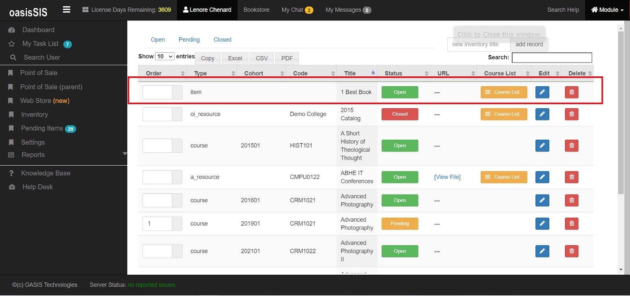Open Web Store (new) in sidebar

[x=45, y=101]
